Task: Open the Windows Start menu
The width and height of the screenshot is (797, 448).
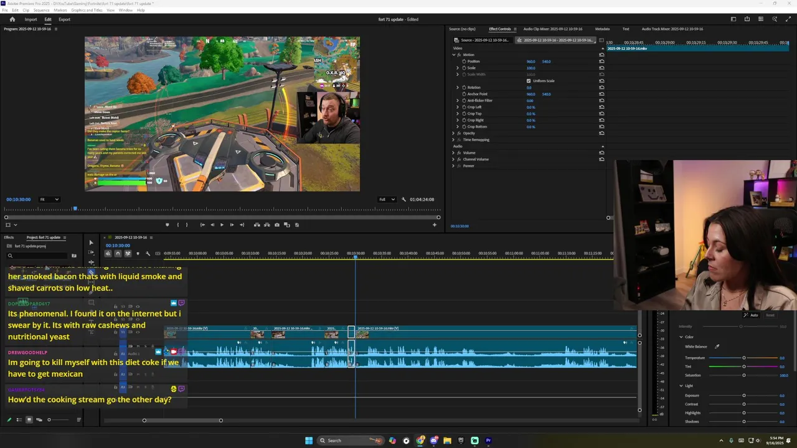Action: [309, 441]
